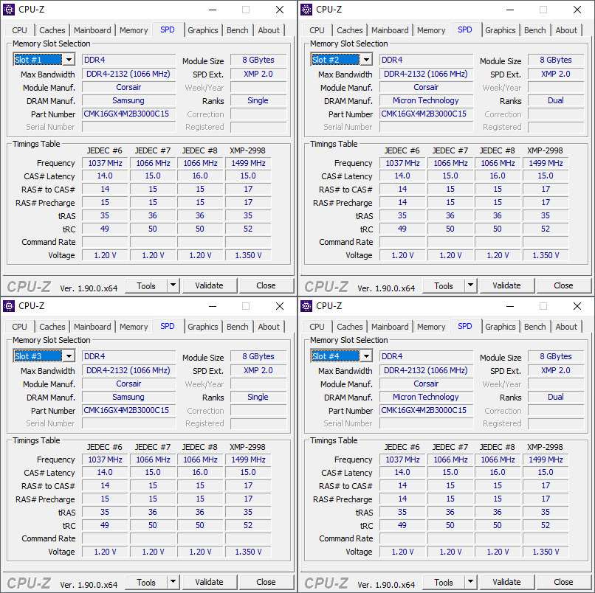Viewport: 595px width, 593px height.
Task: Click the Corsair module manufacturer in Slot #2 window
Action: click(427, 87)
